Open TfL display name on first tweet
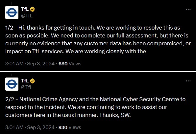Image resolution: width=196 pixels, height=134 pixels. coord(25,9)
